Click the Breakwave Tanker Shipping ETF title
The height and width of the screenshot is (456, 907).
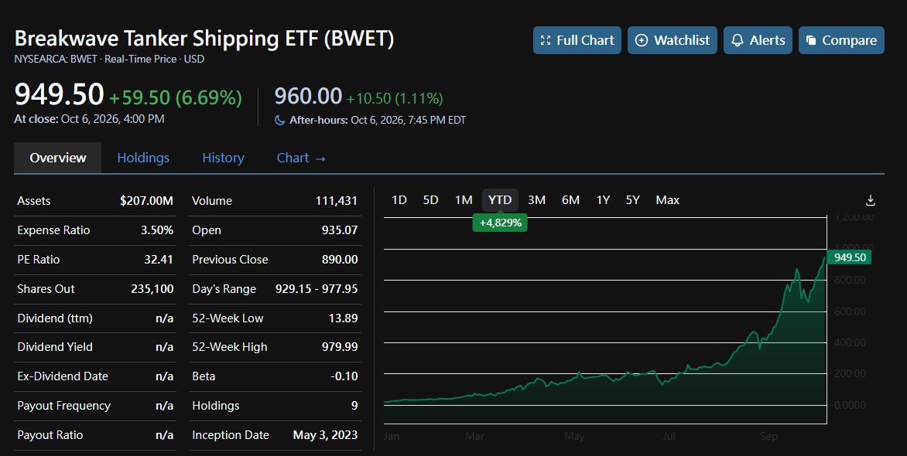204,39
